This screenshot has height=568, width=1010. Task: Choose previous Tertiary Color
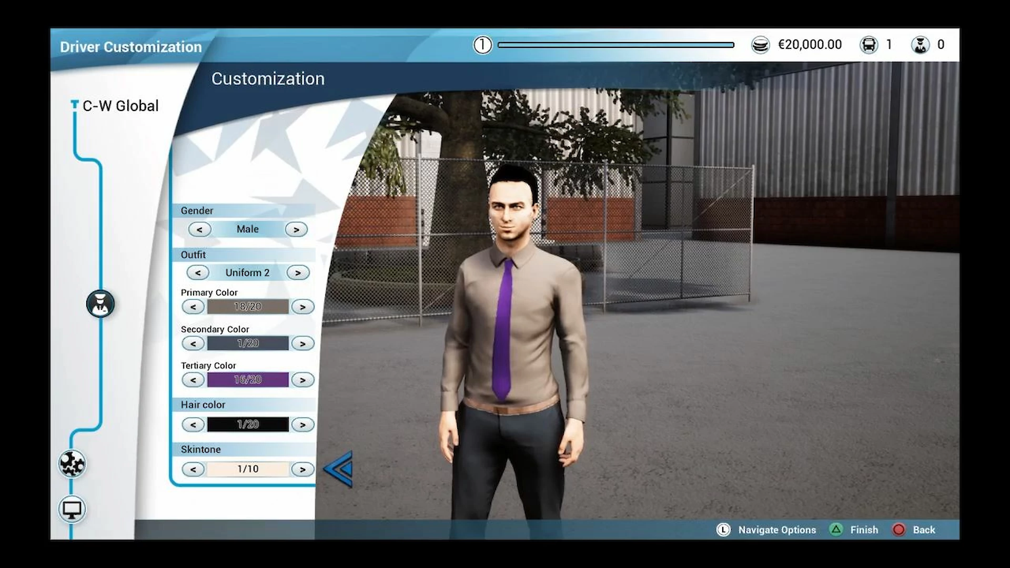pos(193,380)
